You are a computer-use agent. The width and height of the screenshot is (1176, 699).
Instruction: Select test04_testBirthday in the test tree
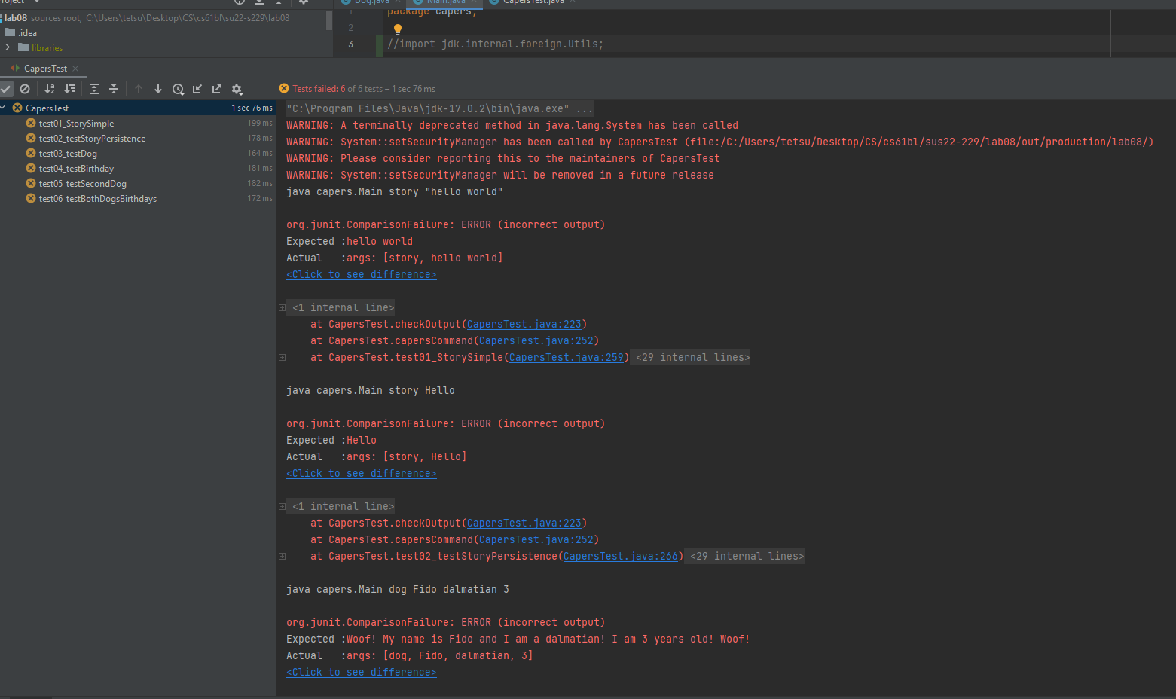[76, 169]
